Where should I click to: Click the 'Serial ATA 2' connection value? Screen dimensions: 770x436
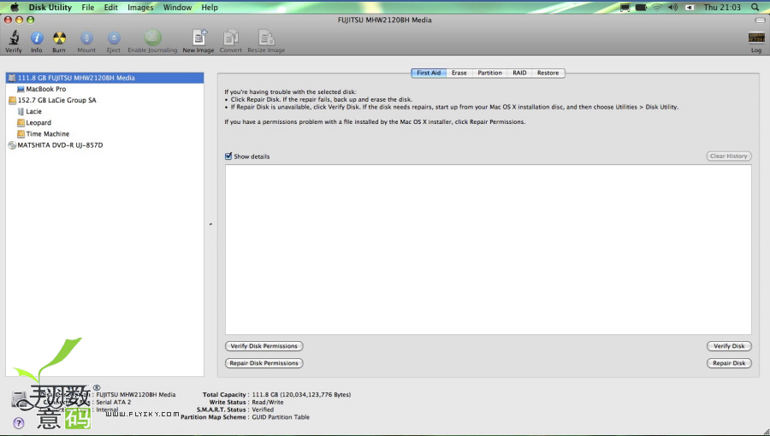[x=114, y=402]
